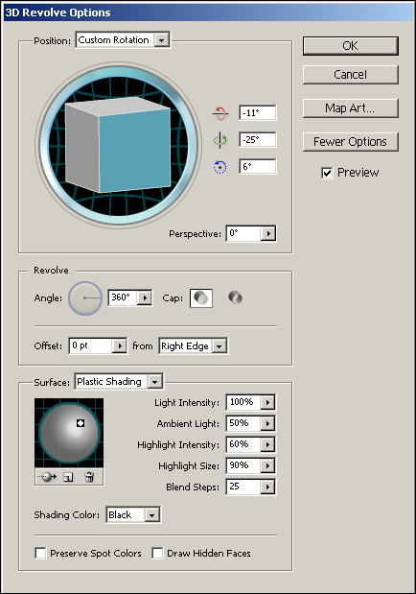
Task: Open Map Art dialog
Action: [351, 108]
